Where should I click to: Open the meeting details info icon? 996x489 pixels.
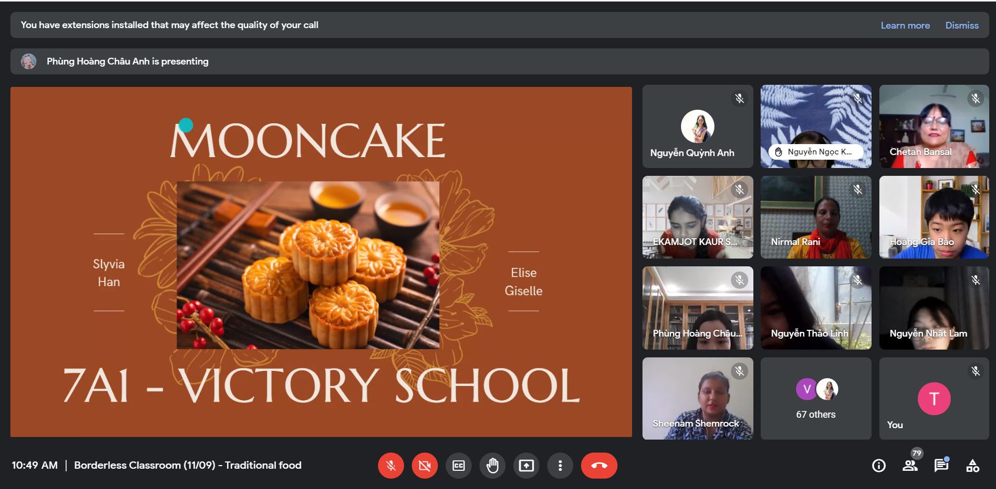tap(879, 466)
